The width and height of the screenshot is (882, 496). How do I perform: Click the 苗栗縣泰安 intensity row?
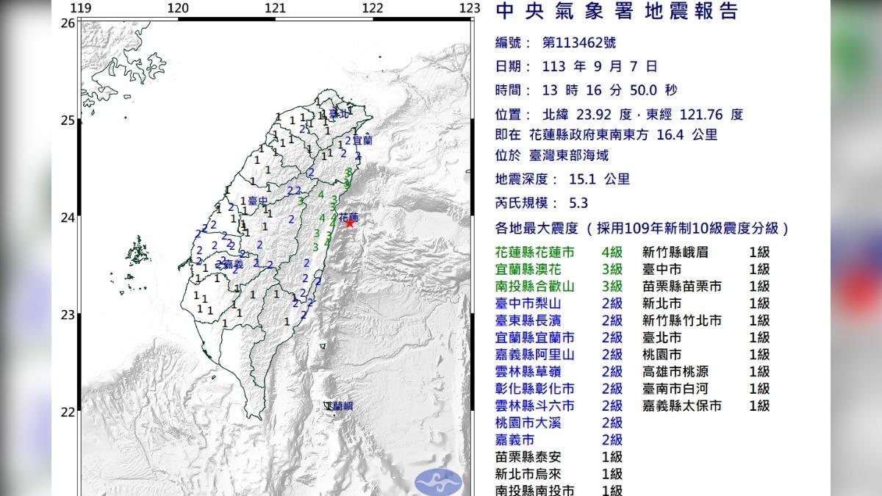559,456
